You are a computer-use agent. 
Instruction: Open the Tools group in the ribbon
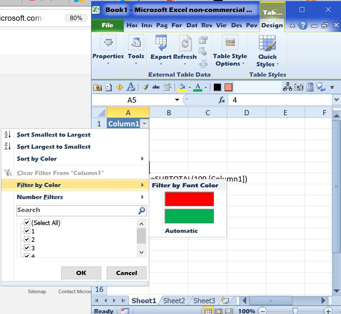click(x=136, y=50)
